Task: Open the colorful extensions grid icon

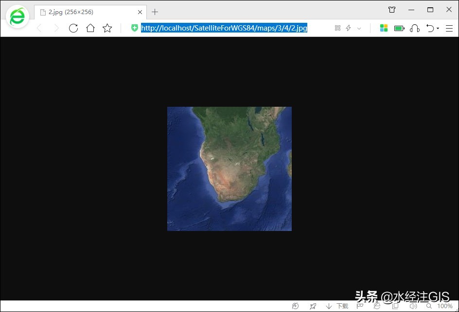Action: [384, 28]
